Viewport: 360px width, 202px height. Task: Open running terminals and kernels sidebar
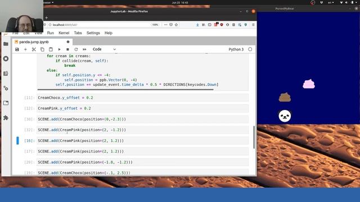6,58
